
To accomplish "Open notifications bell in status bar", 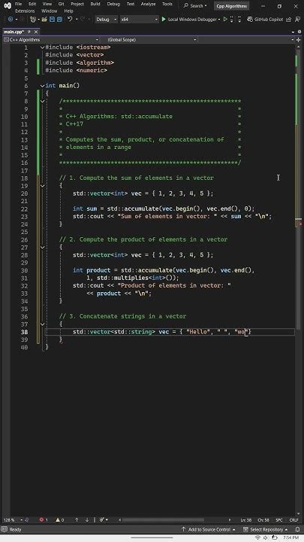I will pyautogui.click(x=297, y=529).
